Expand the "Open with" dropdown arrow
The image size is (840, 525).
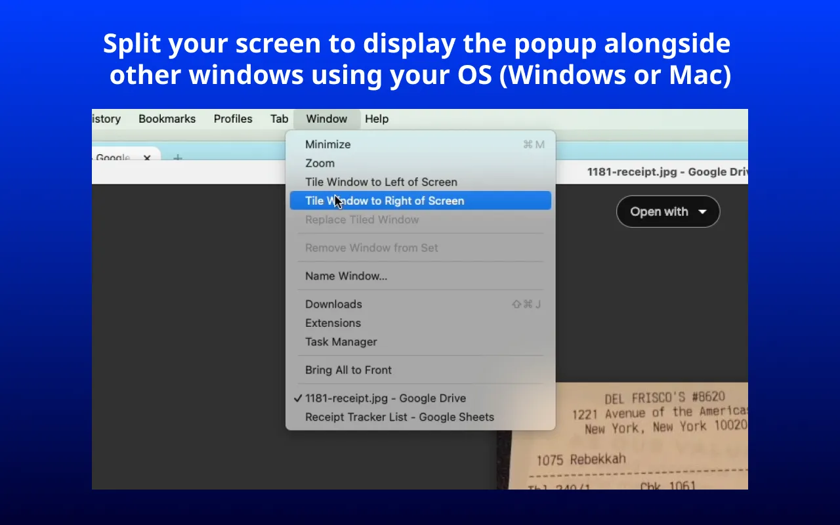[702, 211]
